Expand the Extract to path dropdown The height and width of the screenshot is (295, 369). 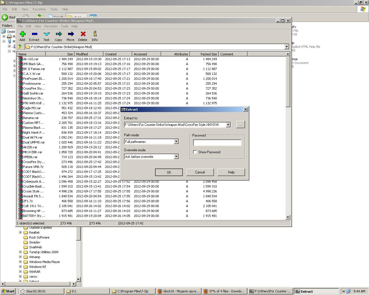(228, 125)
